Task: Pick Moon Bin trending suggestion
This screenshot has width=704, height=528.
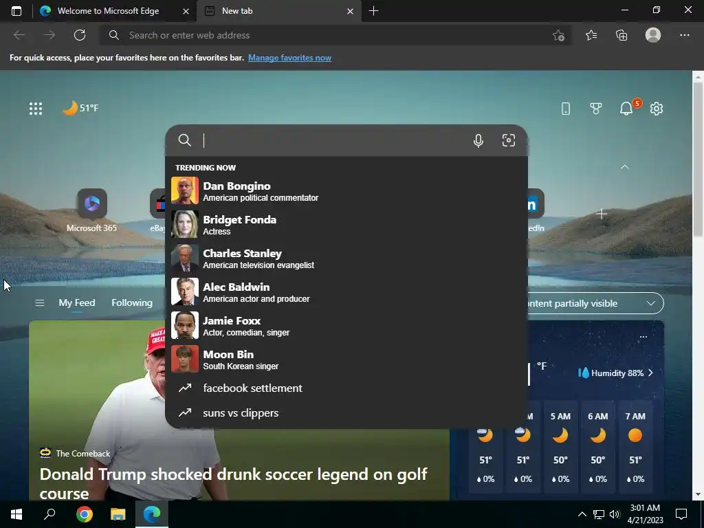Action: tap(346, 359)
